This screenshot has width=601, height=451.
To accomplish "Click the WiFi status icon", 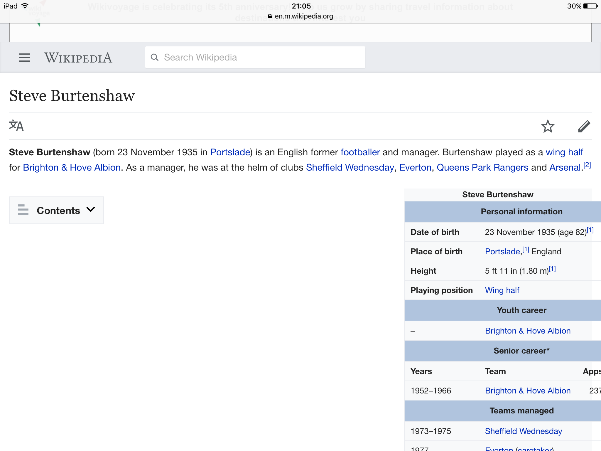I will [25, 6].
